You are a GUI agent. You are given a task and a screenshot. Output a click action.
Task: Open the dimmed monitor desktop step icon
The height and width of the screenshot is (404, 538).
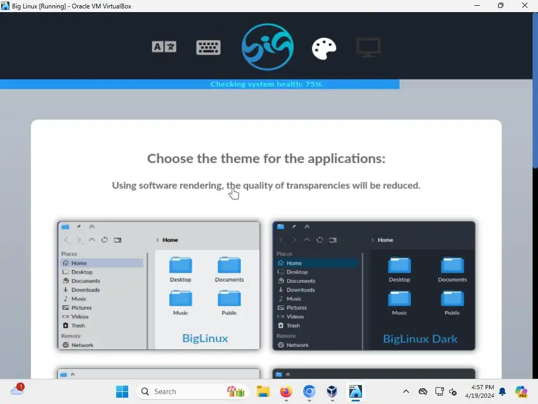pos(368,47)
